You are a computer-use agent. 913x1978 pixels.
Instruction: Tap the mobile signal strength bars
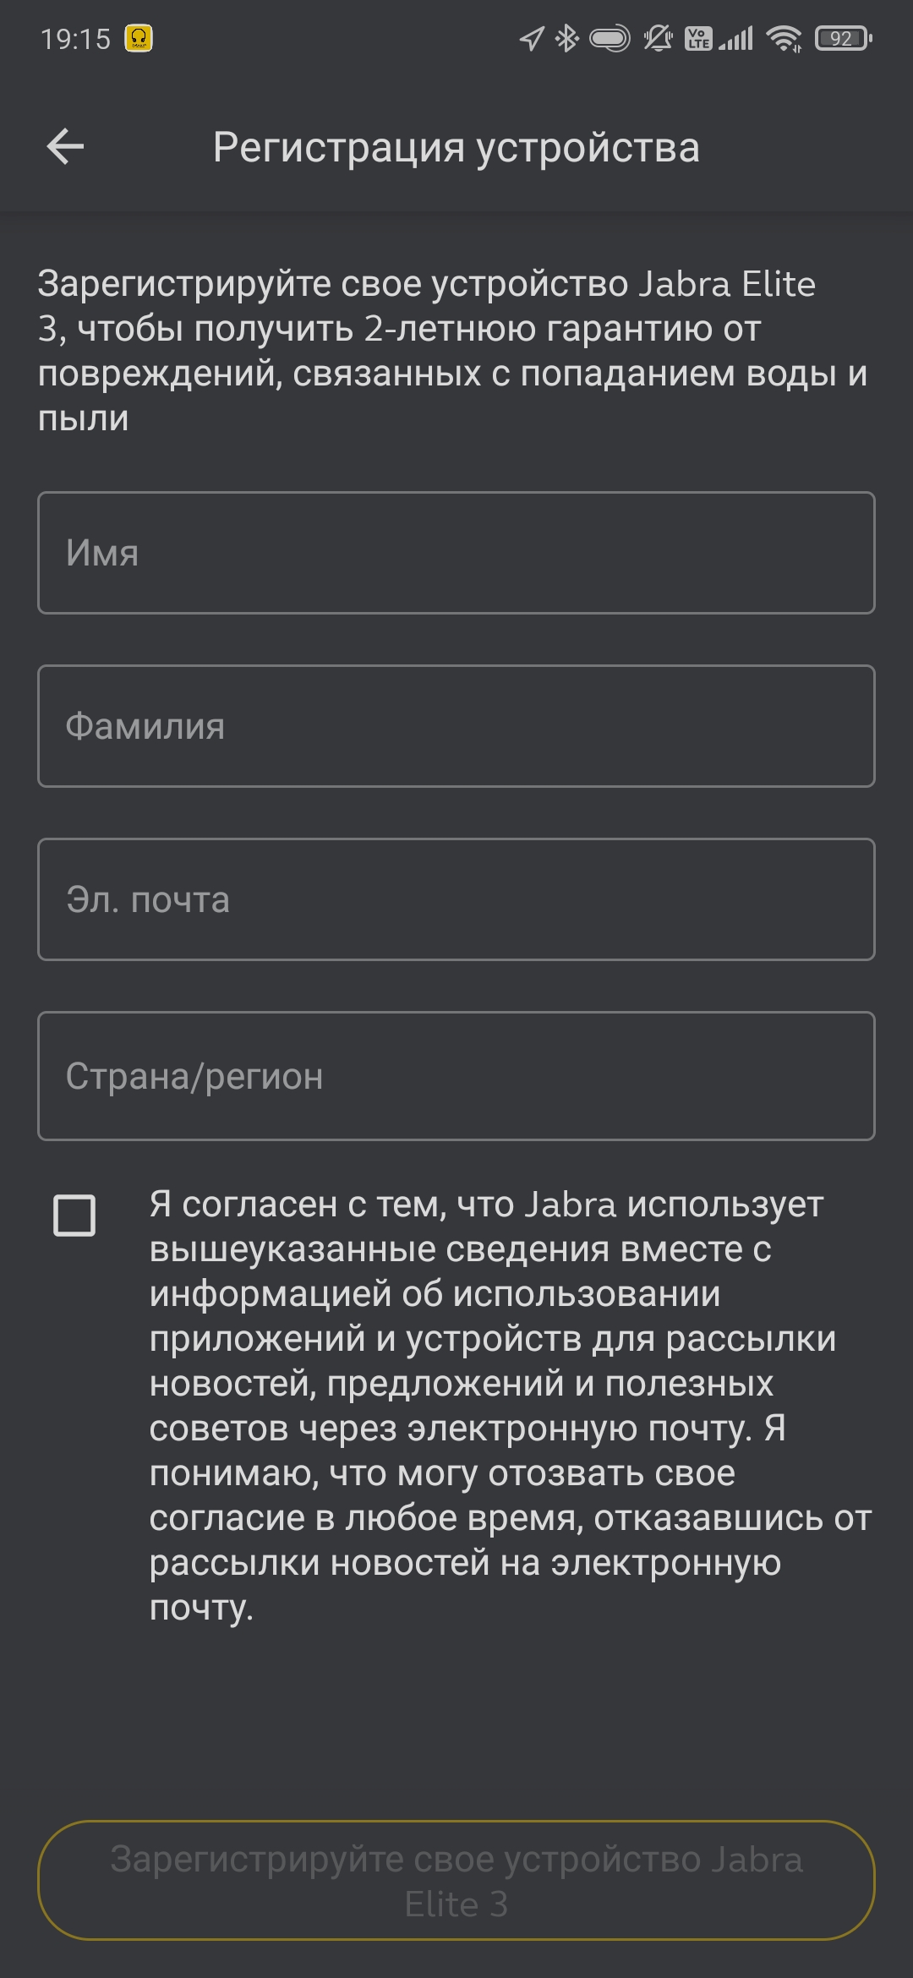pyautogui.click(x=736, y=38)
